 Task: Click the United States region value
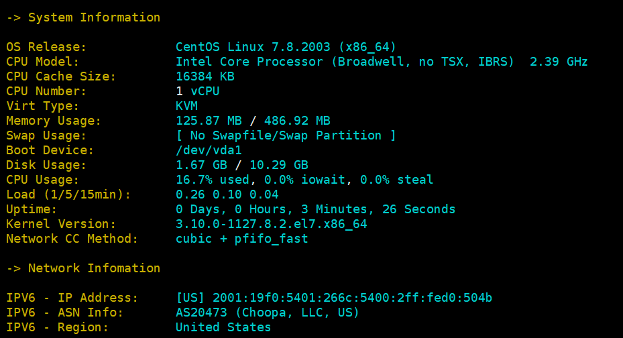[223, 327]
